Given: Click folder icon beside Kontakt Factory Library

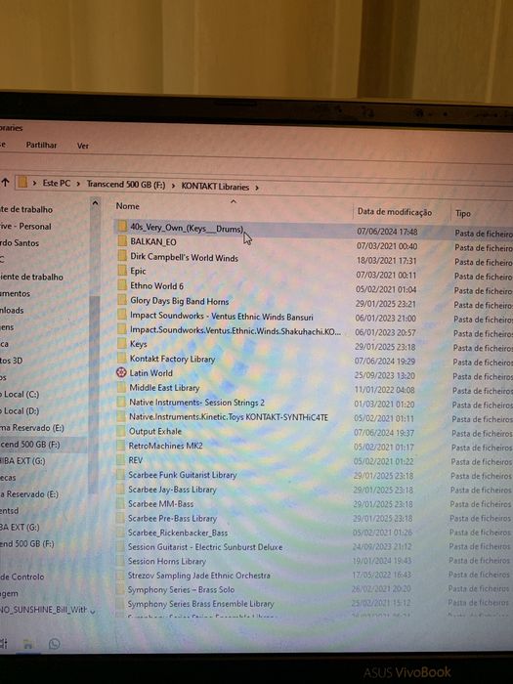Looking at the screenshot, I should coord(122,359).
